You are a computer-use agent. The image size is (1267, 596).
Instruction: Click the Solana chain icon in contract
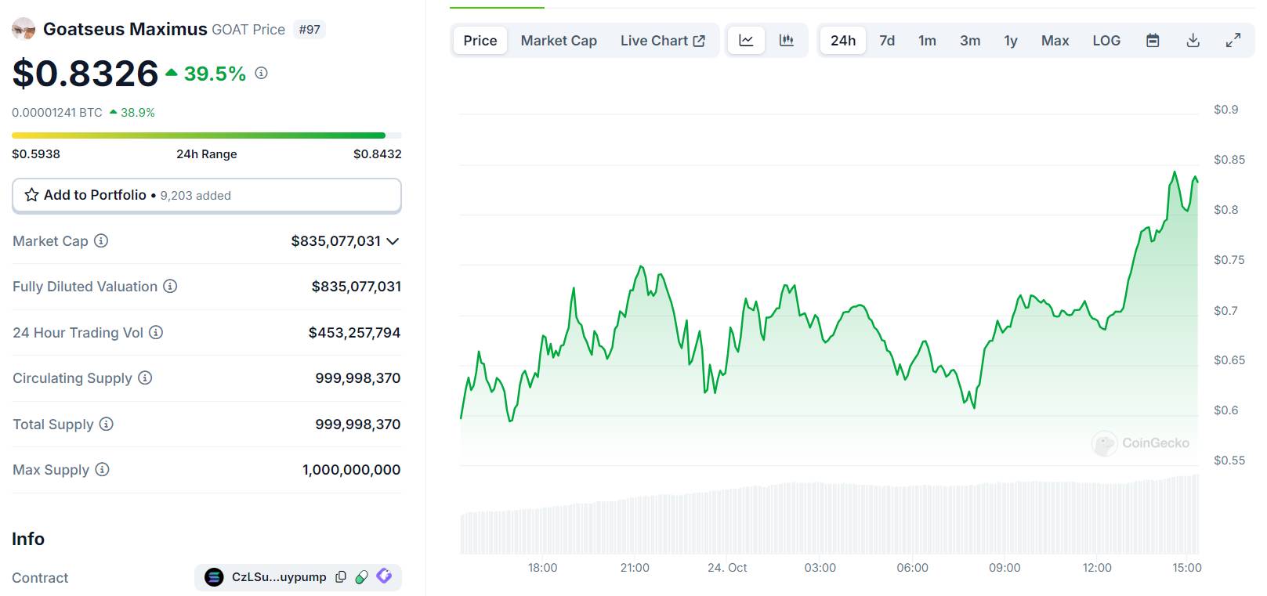(214, 577)
